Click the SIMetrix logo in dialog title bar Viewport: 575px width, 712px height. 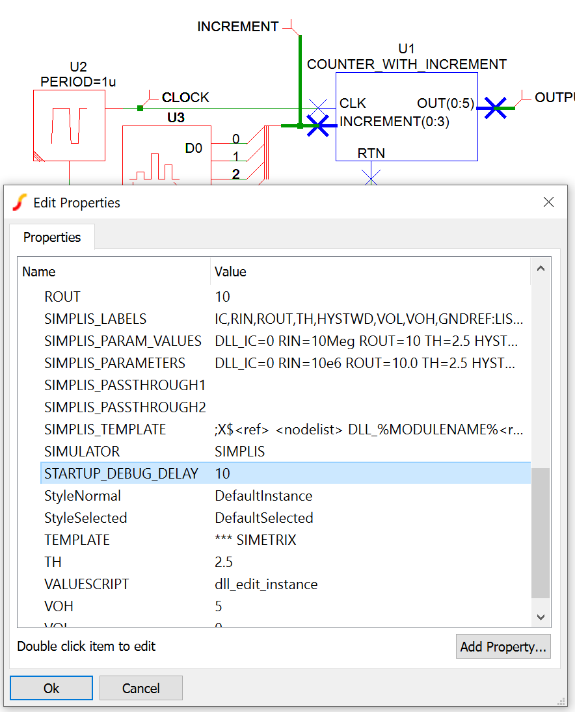click(20, 202)
